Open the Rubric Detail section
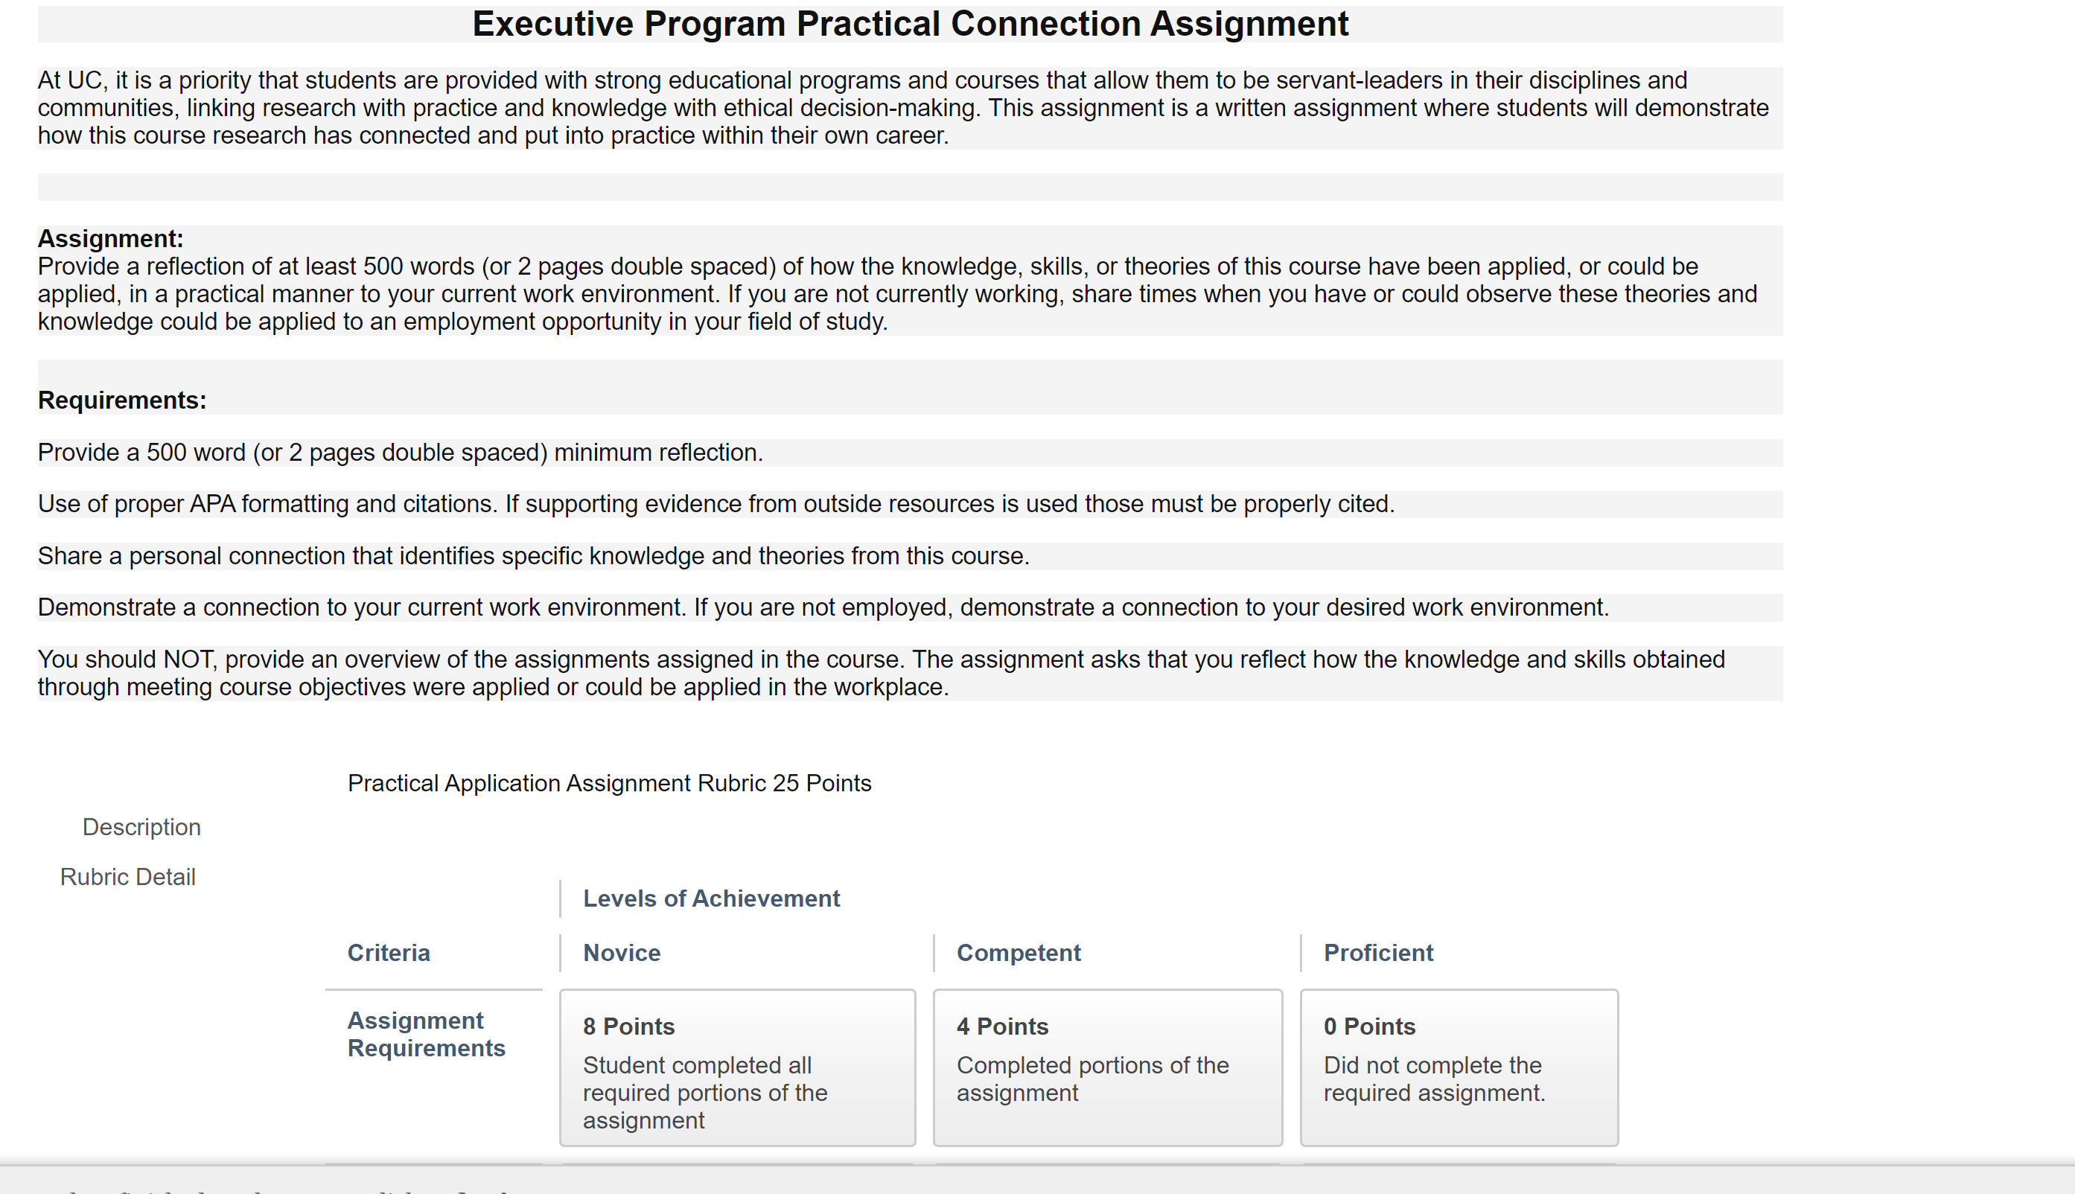This screenshot has height=1194, width=2075. pos(127,877)
